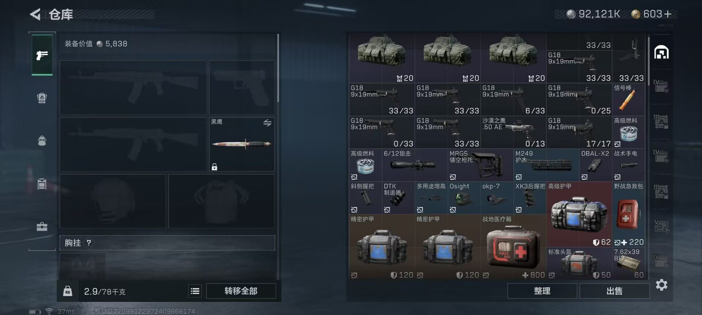
Task: Open stash settings gear icon
Action: click(661, 285)
